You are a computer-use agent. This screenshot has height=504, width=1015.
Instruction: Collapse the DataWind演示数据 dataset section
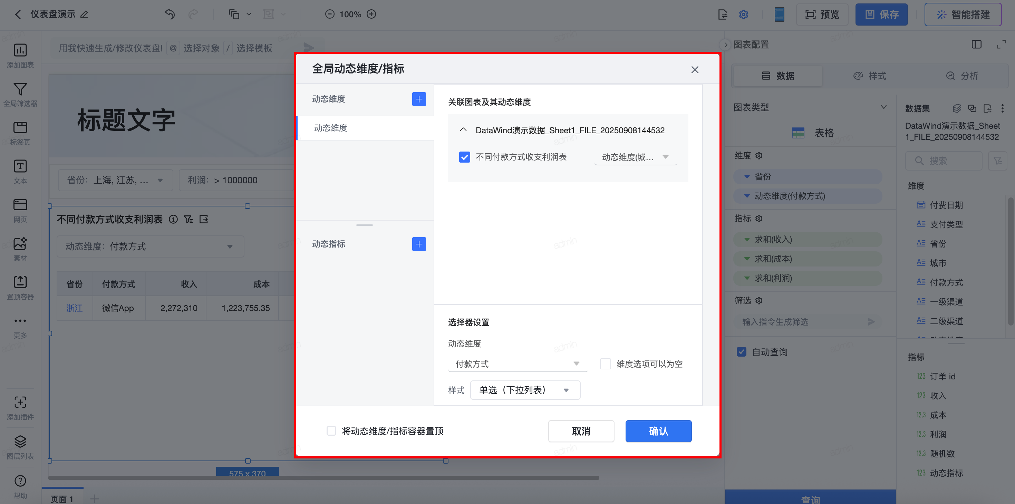(463, 130)
